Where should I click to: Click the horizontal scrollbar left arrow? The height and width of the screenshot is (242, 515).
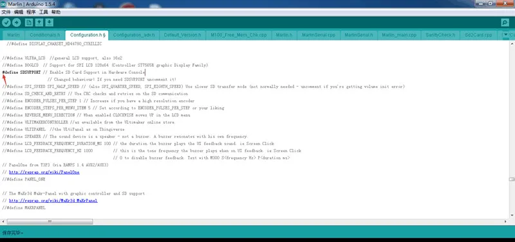coord(3,221)
